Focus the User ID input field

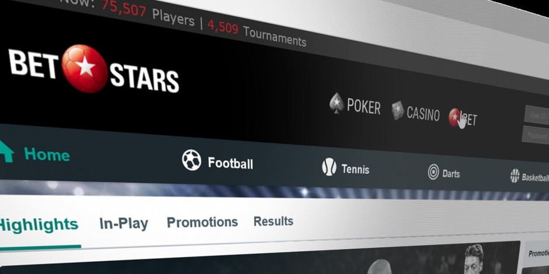(x=536, y=115)
